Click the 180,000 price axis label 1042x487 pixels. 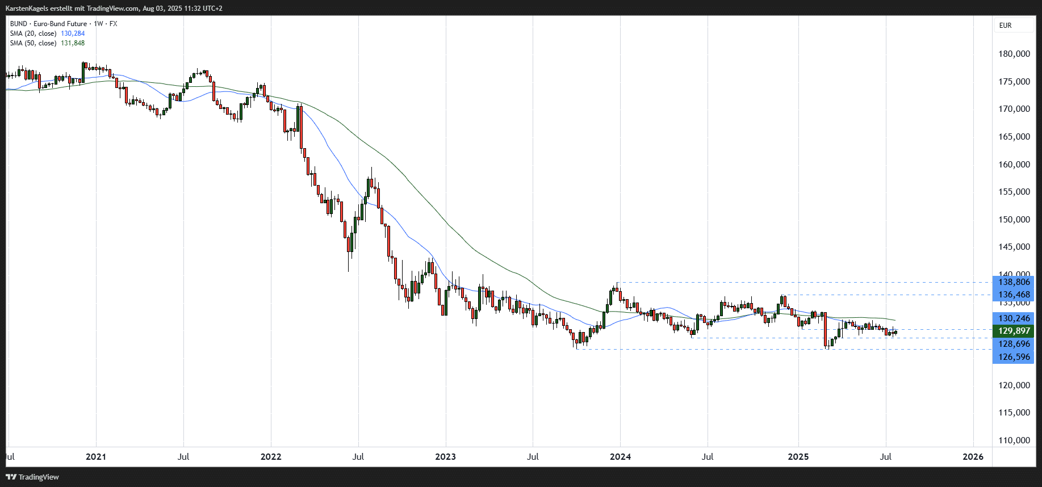[1014, 54]
